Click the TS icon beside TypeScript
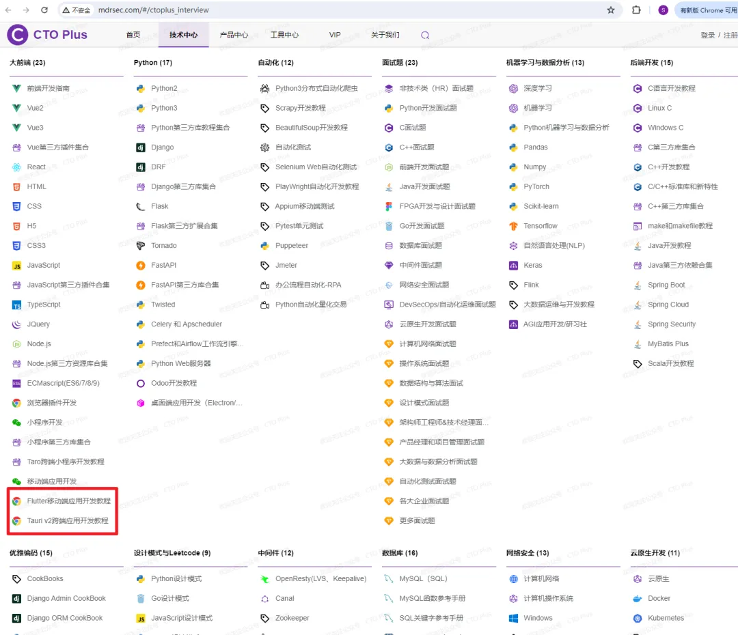Viewport: 738px width, 635px height. click(x=16, y=305)
